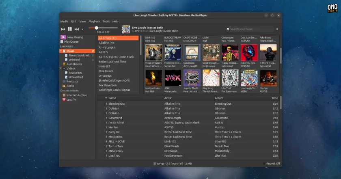Collapse the Music library tree
Screen dimensions: 341x179
[60, 51]
